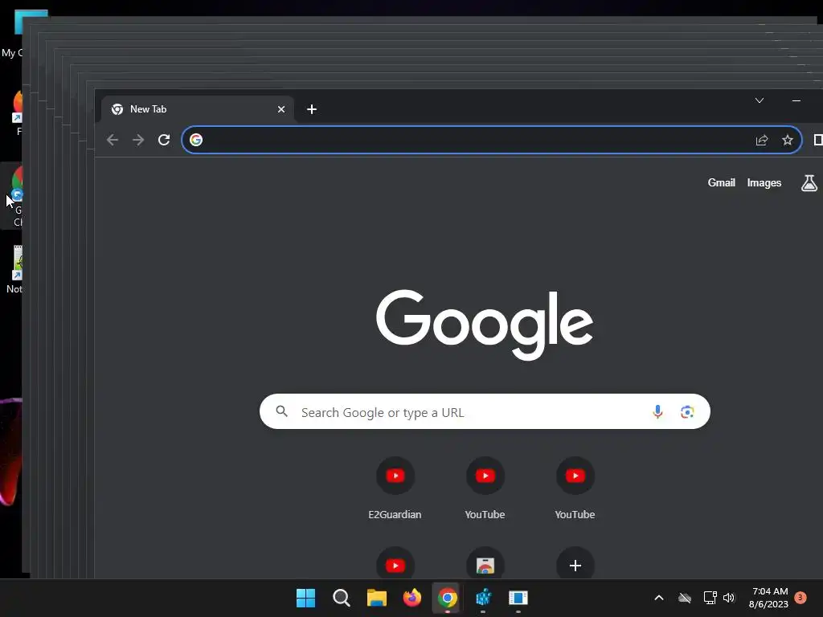Open the tab search dropdown chevron
This screenshot has height=617, width=823.
759,100
